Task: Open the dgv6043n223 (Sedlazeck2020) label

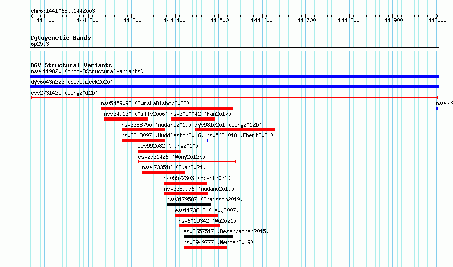Action: tap(72, 82)
